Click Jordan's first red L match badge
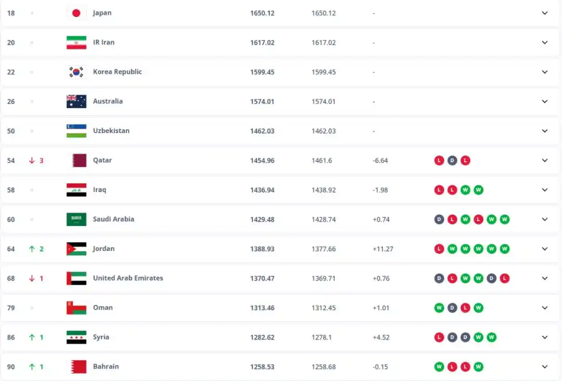 [439, 249]
